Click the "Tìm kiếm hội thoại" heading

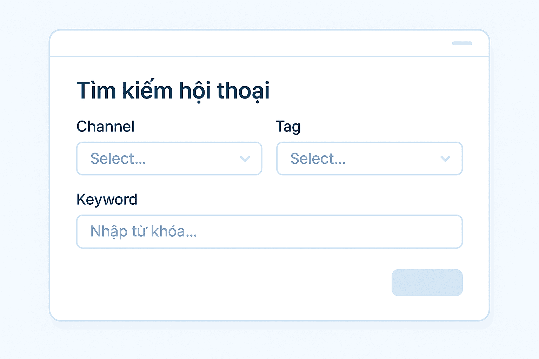click(x=173, y=91)
